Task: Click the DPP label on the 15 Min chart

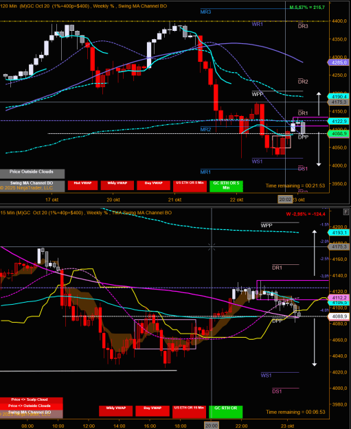Action: pyautogui.click(x=278, y=321)
